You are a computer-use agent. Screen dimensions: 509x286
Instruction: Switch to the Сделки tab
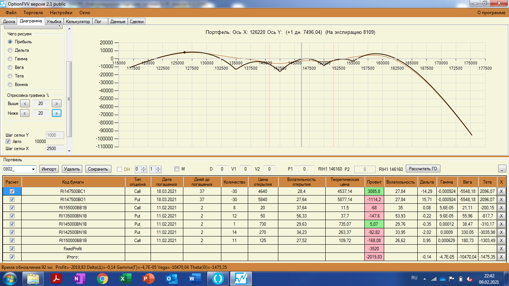click(x=137, y=22)
